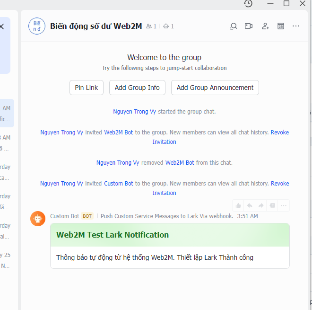Open the more options ellipsis in header
Image resolution: width=312 pixels, height=310 pixels.
(296, 26)
